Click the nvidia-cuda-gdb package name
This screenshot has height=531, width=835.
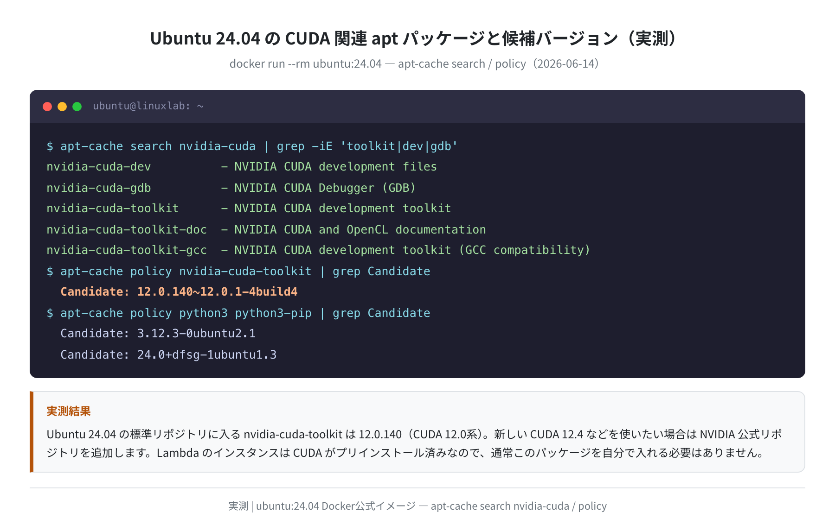point(99,188)
